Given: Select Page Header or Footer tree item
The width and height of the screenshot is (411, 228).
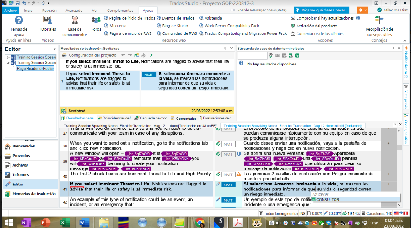Looking at the screenshot, I should (35, 68).
